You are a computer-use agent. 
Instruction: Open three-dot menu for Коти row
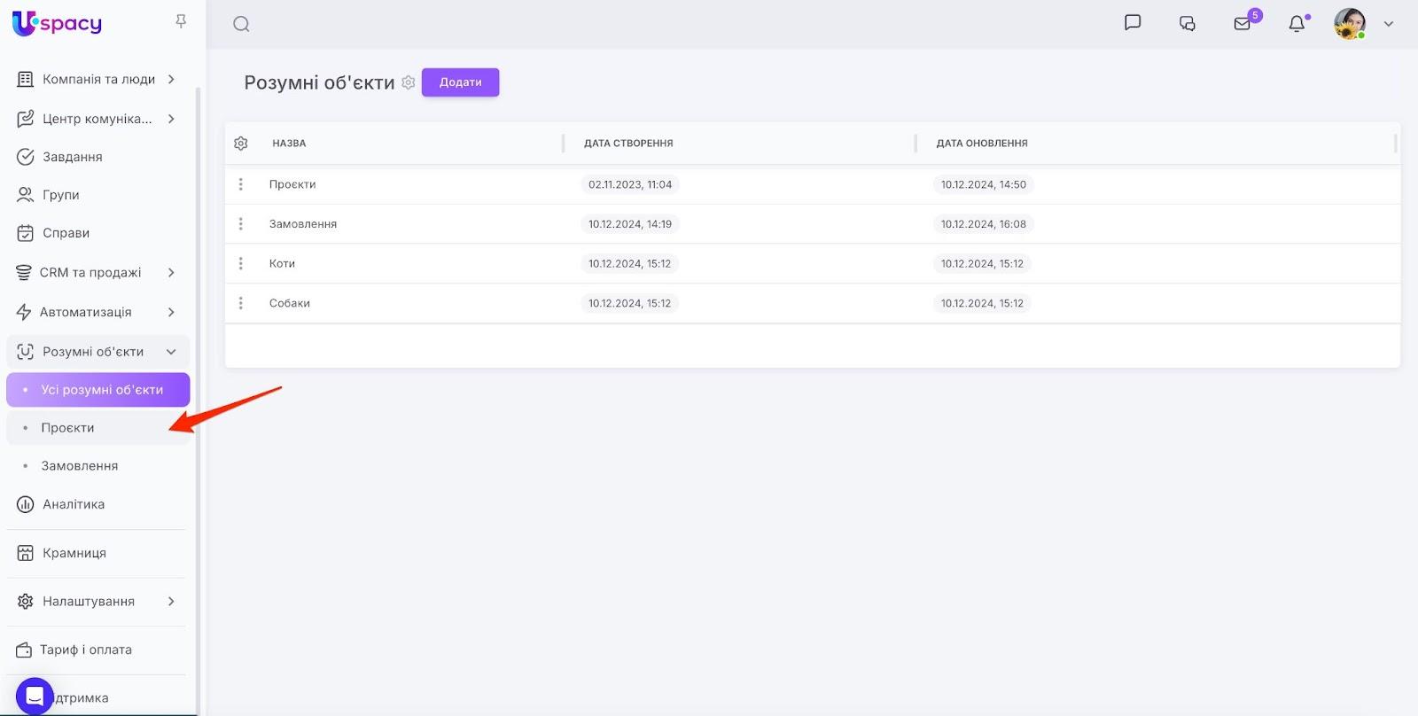pyautogui.click(x=240, y=263)
